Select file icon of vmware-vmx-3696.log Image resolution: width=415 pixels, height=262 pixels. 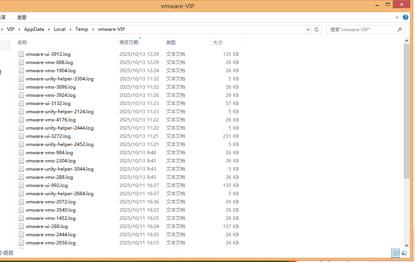point(21,87)
